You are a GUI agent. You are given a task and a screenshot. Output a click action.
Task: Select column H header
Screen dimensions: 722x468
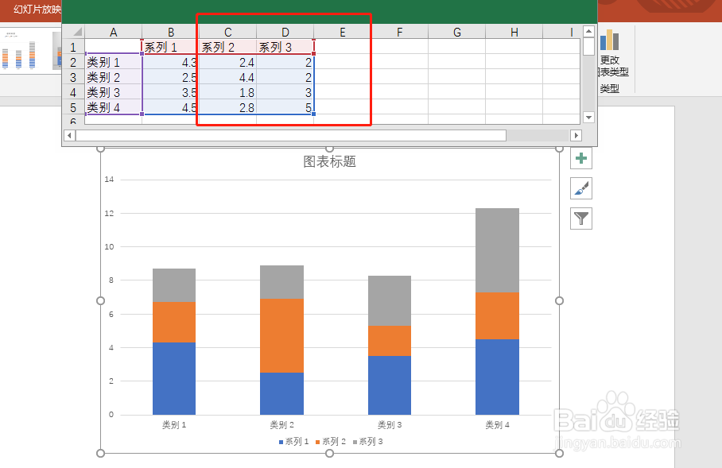click(x=514, y=33)
